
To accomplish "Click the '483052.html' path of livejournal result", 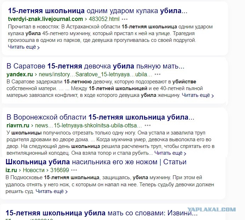I will coord(104,19).
